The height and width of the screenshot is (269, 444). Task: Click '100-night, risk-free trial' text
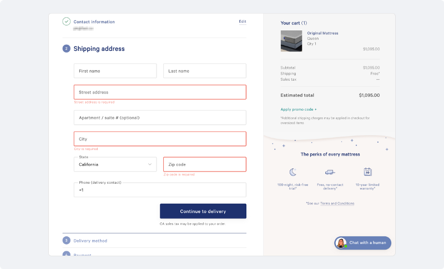[x=293, y=187]
